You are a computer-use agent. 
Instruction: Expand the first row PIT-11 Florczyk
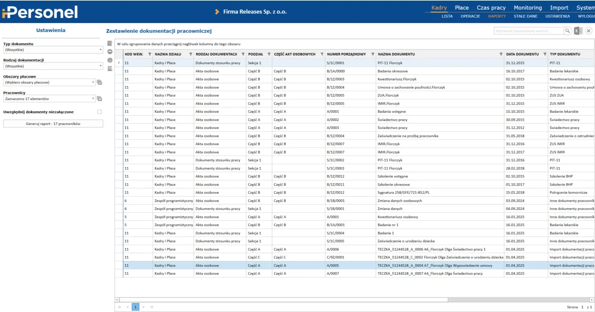[x=119, y=63]
